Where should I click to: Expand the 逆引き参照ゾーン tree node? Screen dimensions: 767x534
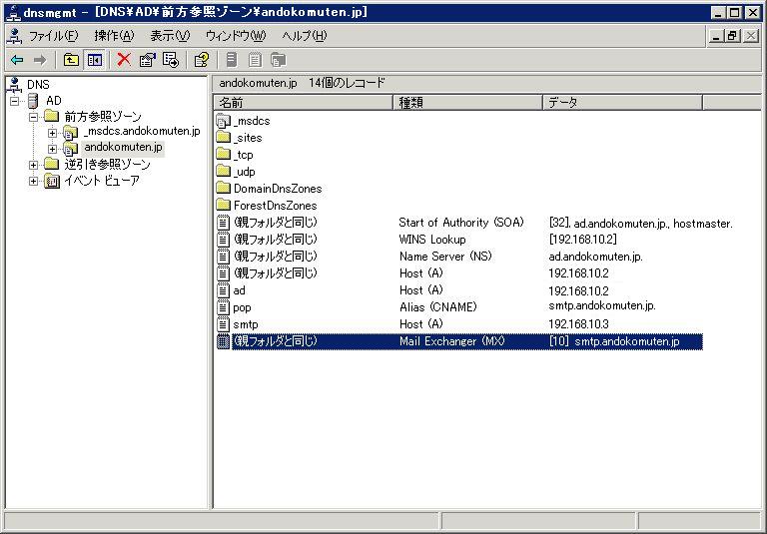(x=33, y=165)
